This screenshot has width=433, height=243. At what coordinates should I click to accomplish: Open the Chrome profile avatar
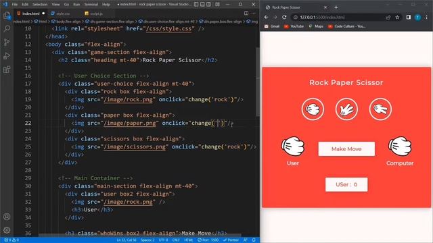[418, 18]
